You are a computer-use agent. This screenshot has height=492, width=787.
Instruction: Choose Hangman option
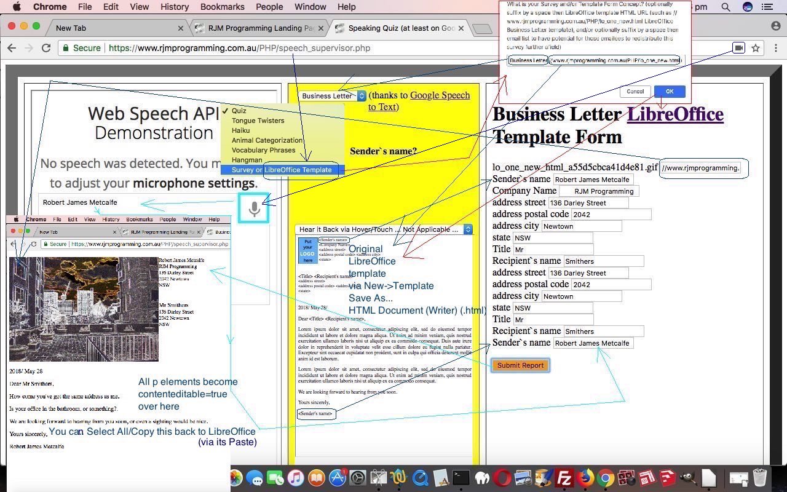pyautogui.click(x=283, y=160)
